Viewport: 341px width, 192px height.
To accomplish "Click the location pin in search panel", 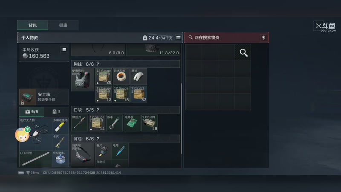I will (x=263, y=38).
